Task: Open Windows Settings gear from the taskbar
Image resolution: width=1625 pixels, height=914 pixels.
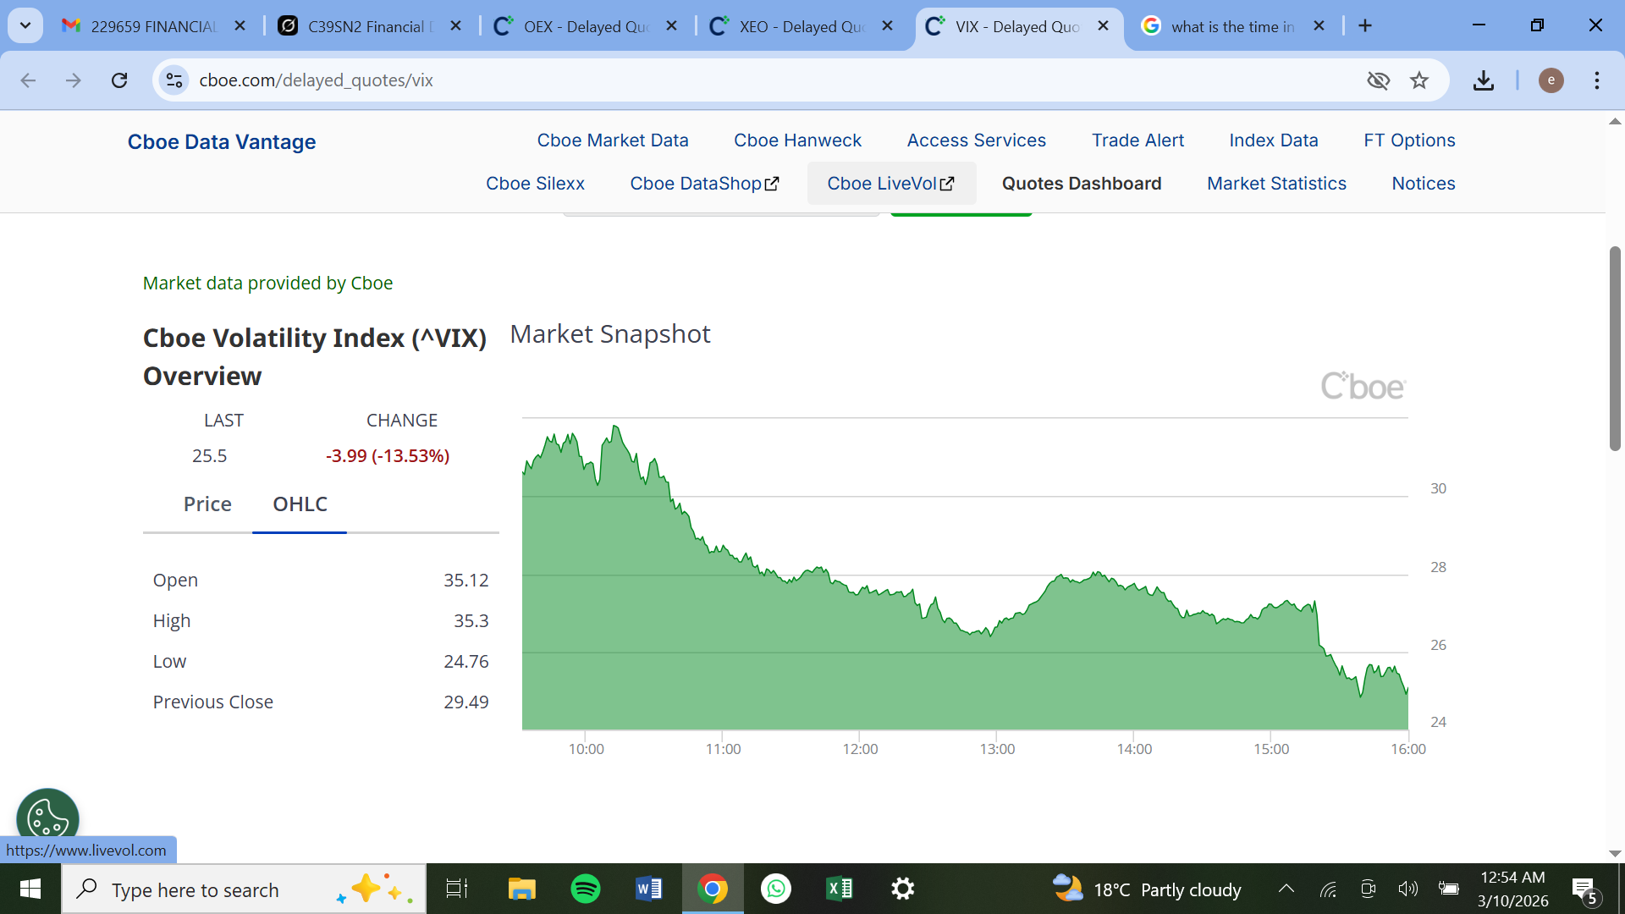Action: click(903, 889)
